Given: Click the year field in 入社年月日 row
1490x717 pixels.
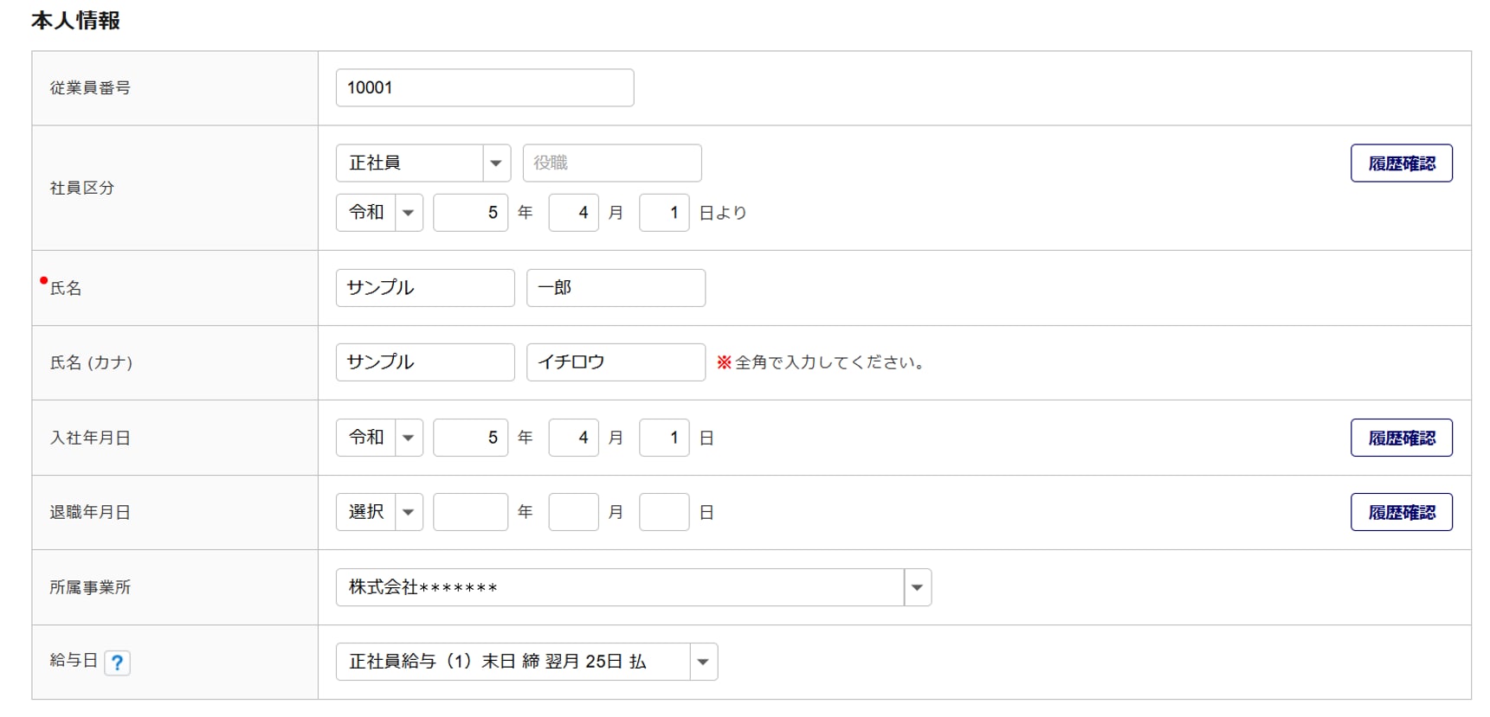Looking at the screenshot, I should (470, 438).
